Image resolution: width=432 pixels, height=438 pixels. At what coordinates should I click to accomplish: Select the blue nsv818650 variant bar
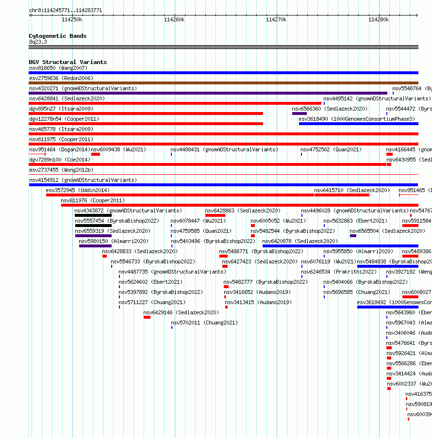[223, 73]
